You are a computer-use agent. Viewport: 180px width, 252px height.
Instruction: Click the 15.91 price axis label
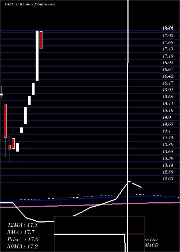[168, 90]
